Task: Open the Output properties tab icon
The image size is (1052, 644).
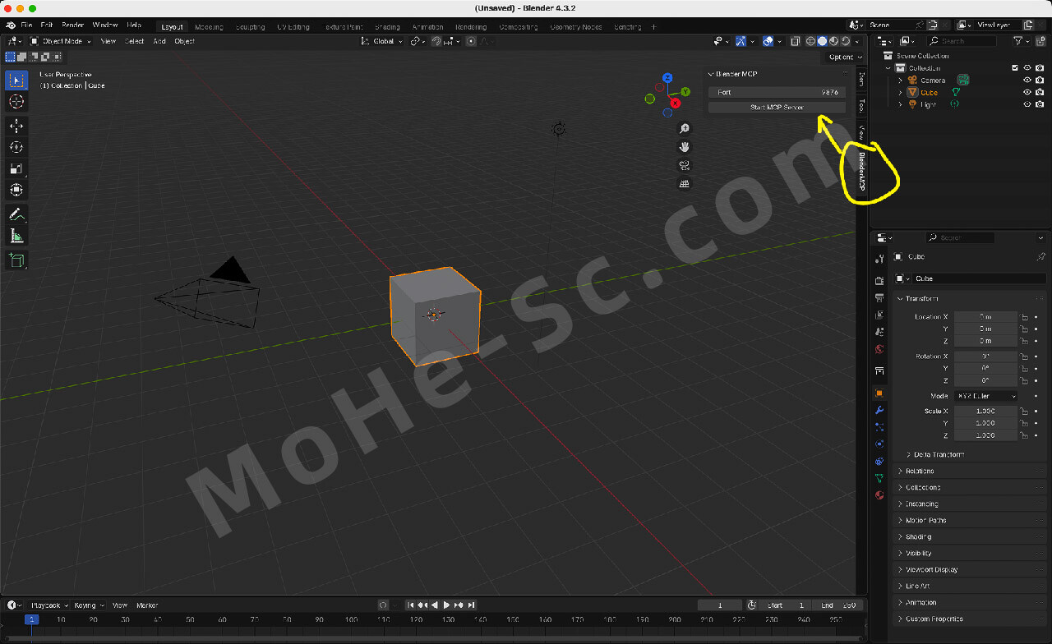Action: pos(879,297)
